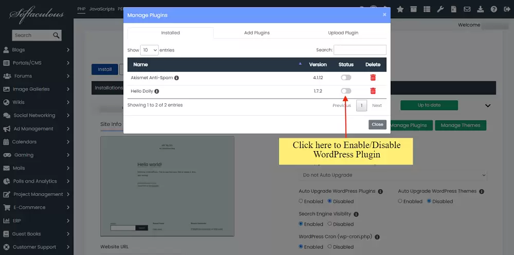Select Enabled for Auto Upgrade WordPress Plugins

[x=301, y=201]
